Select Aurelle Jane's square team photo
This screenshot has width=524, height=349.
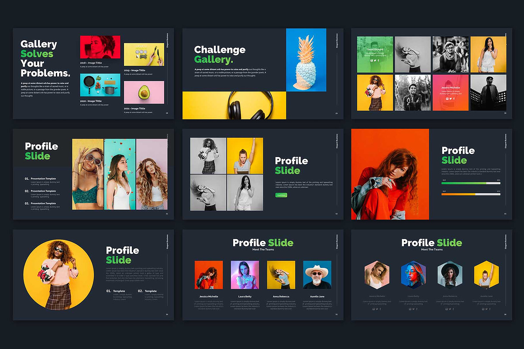tap(317, 275)
